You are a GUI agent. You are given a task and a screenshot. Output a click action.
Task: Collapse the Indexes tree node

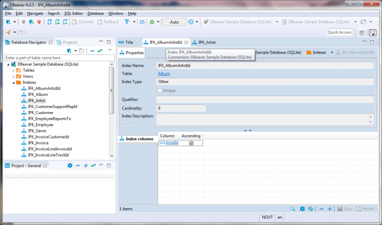coord(14,83)
